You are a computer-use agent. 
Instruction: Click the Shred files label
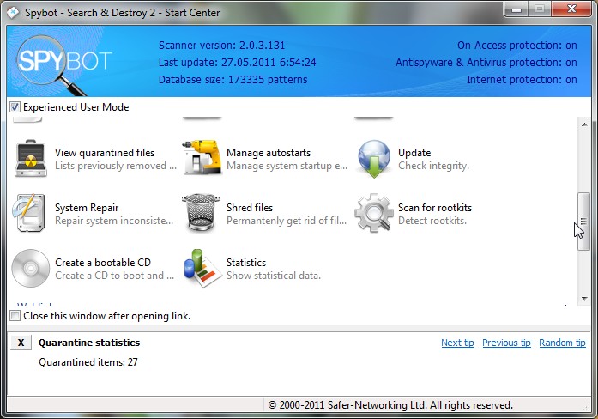[x=250, y=208]
